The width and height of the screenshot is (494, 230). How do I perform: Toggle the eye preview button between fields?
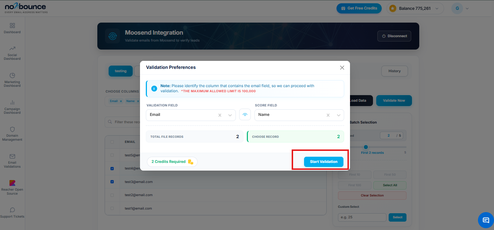click(x=245, y=115)
